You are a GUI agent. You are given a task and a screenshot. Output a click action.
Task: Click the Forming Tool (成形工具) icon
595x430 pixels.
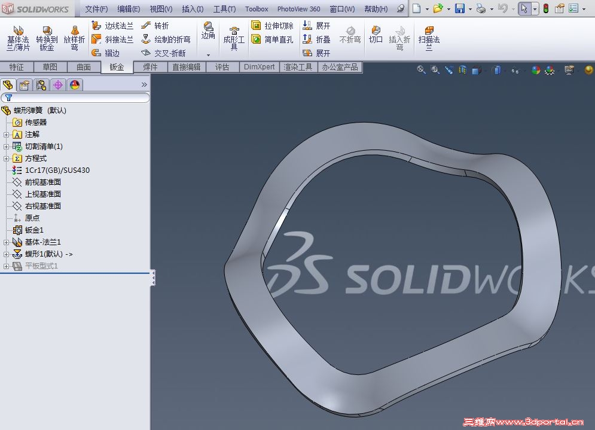[234, 39]
